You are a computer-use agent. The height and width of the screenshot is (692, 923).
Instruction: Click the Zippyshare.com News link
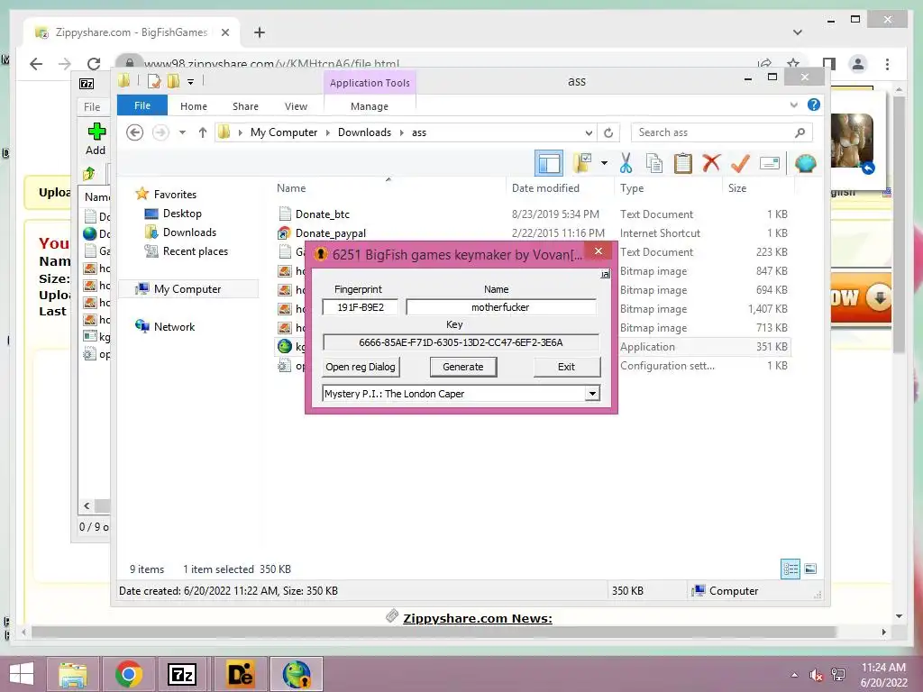(x=478, y=618)
